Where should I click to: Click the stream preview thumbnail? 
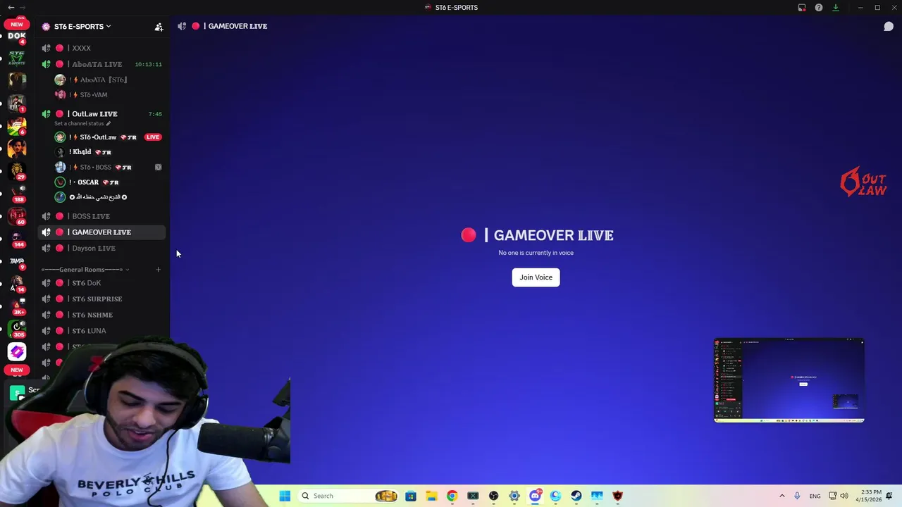tap(789, 380)
